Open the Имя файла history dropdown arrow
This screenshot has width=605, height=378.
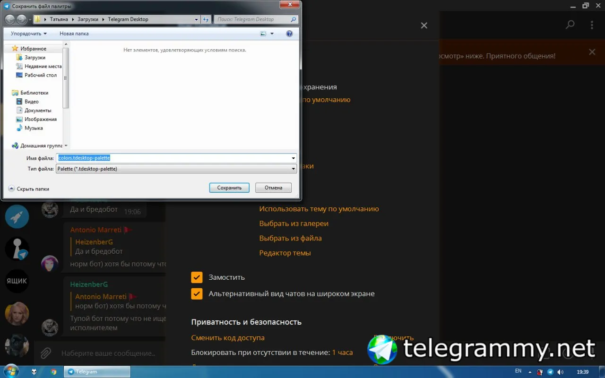click(x=294, y=158)
